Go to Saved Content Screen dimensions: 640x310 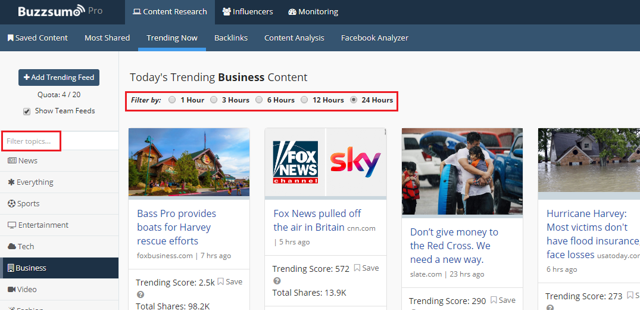38,38
